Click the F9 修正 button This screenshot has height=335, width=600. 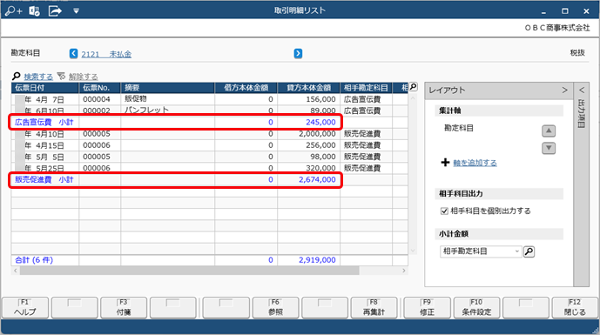(x=427, y=308)
